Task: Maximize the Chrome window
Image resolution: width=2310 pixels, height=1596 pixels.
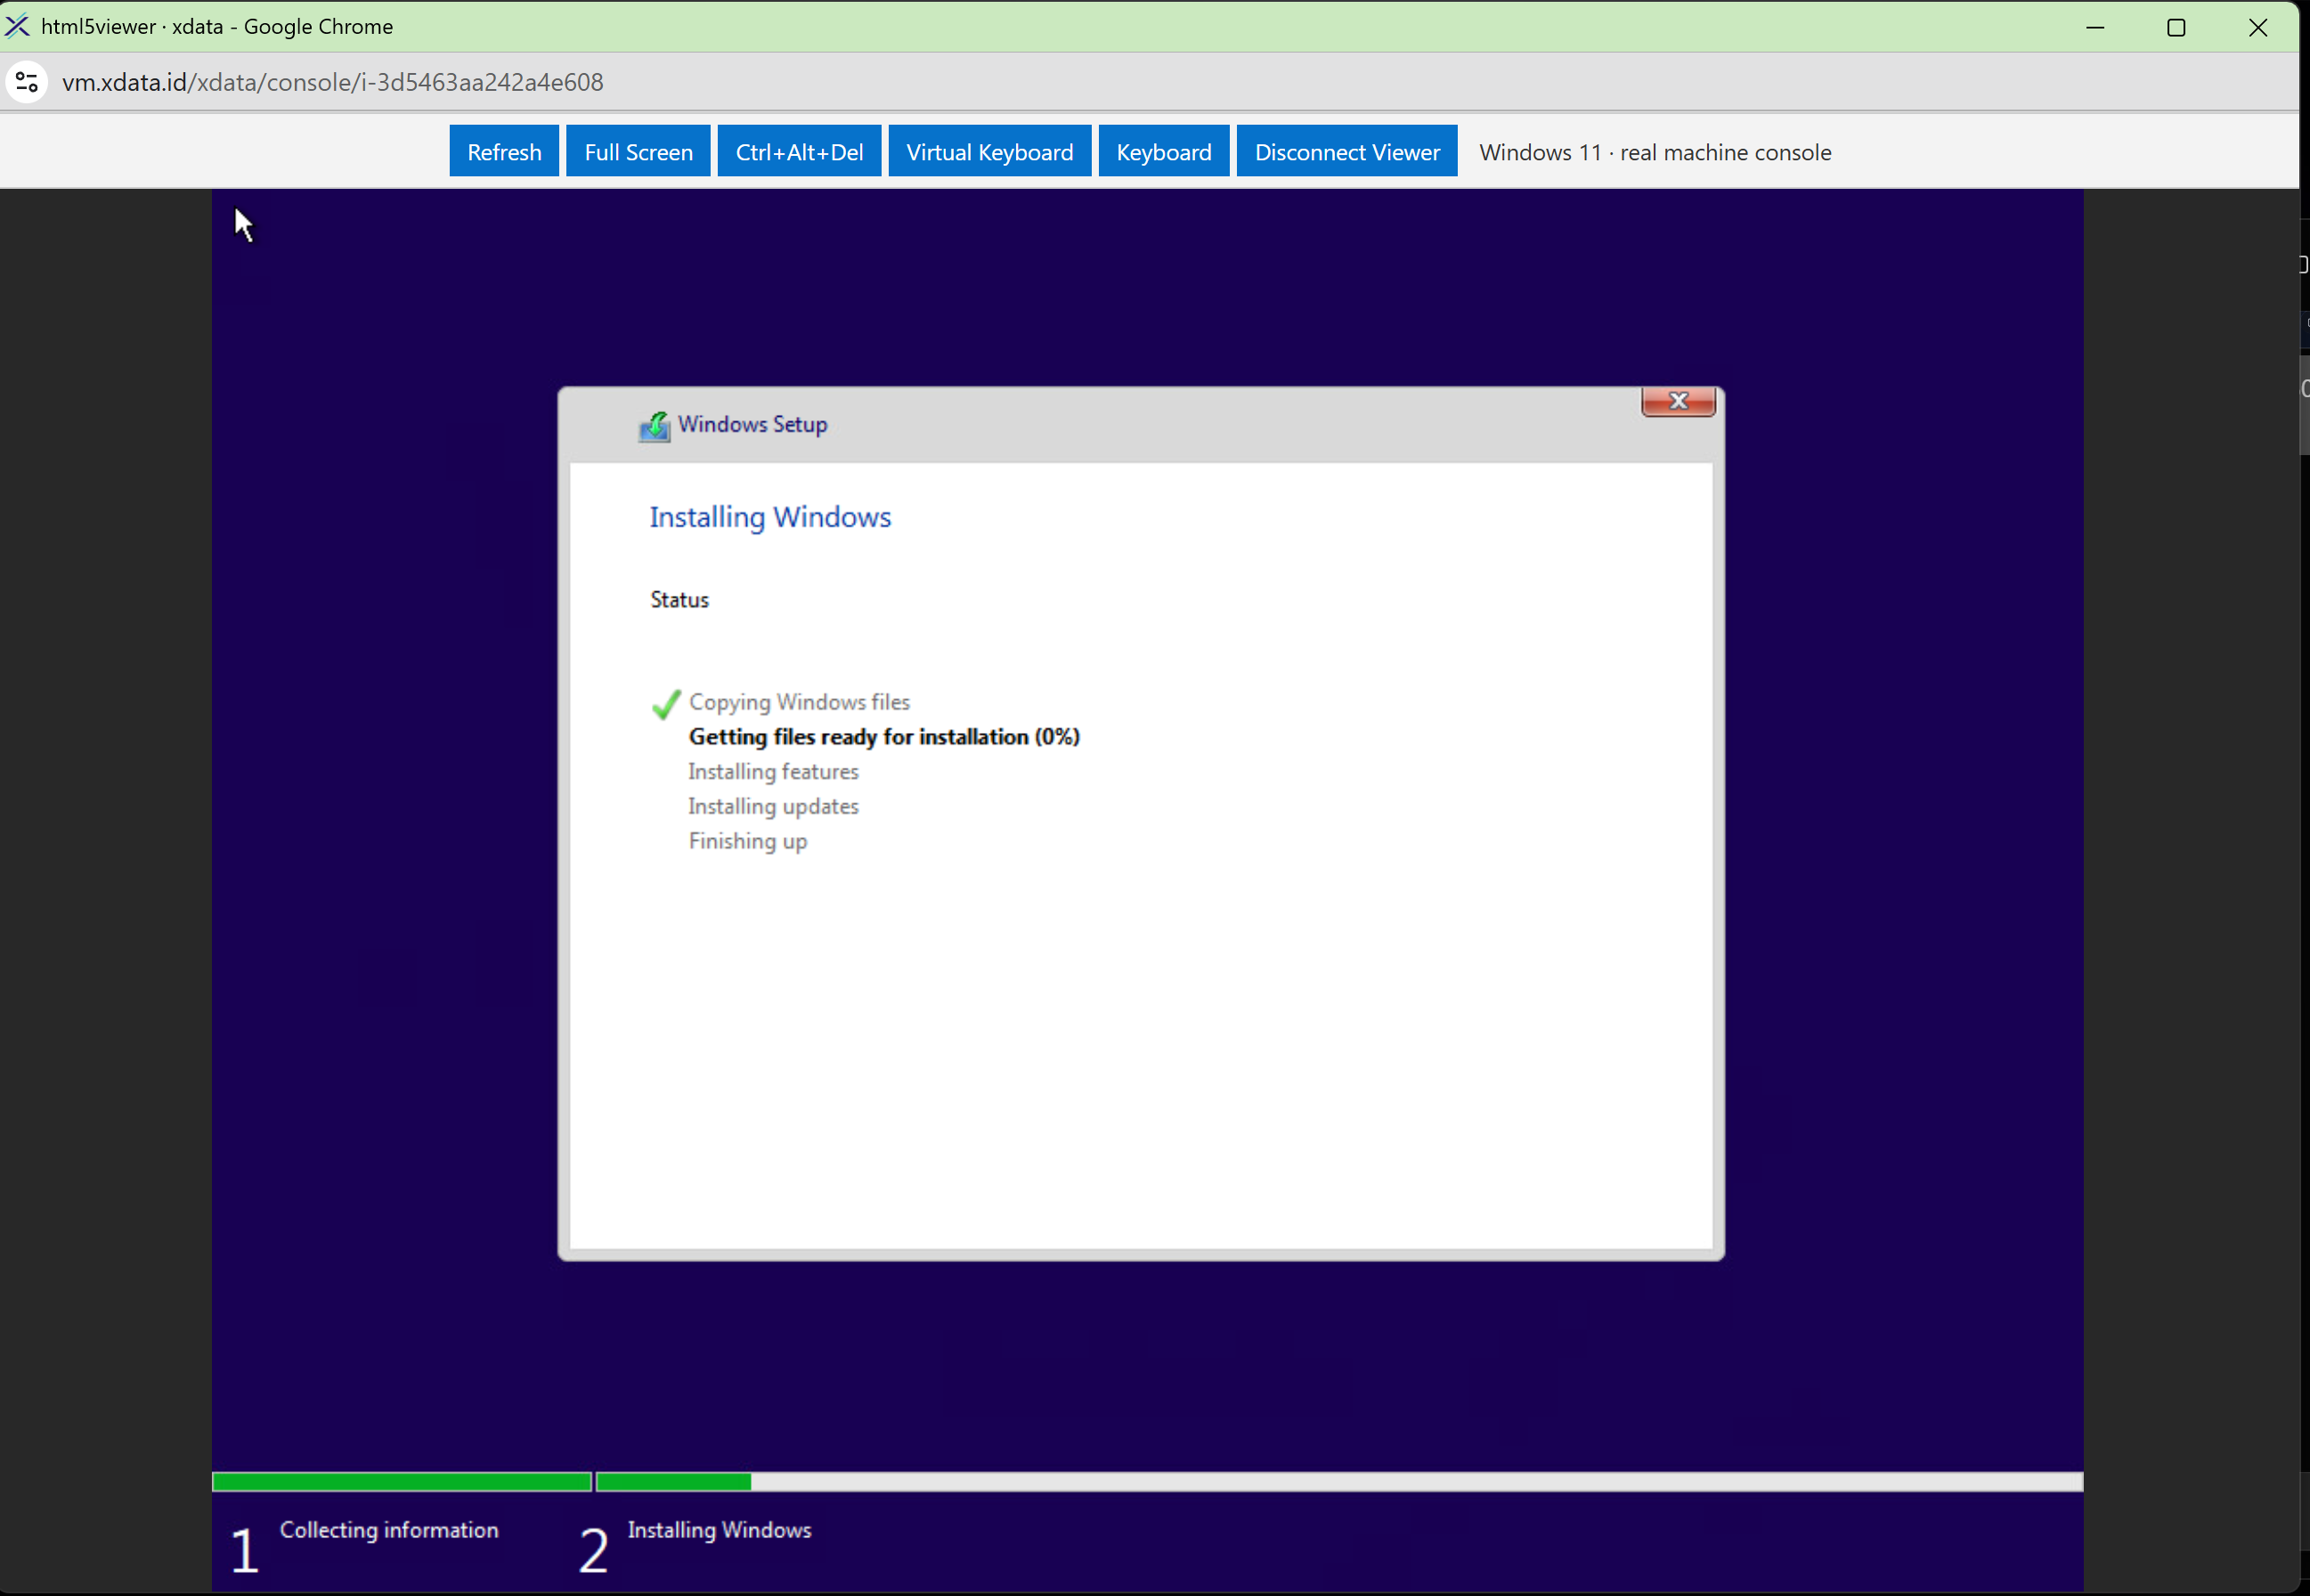Action: pos(2176,27)
